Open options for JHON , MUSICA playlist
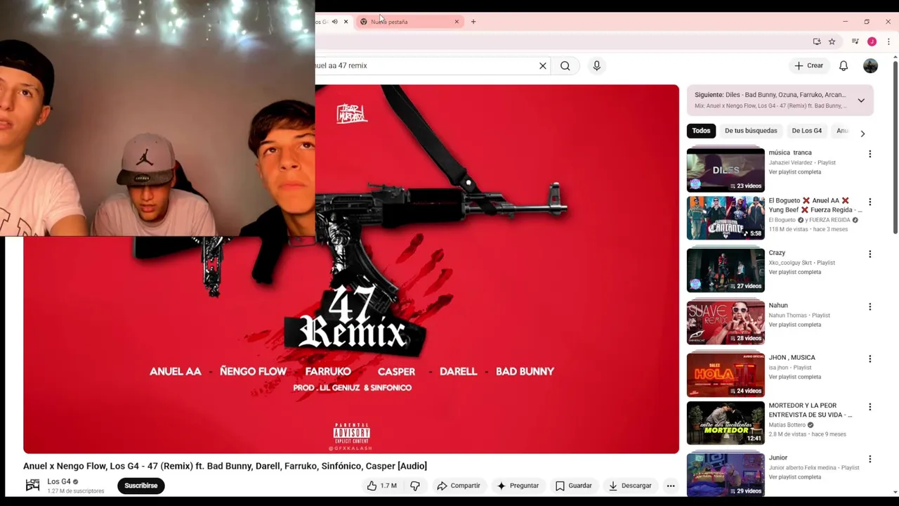Image resolution: width=899 pixels, height=506 pixels. pos(870,358)
